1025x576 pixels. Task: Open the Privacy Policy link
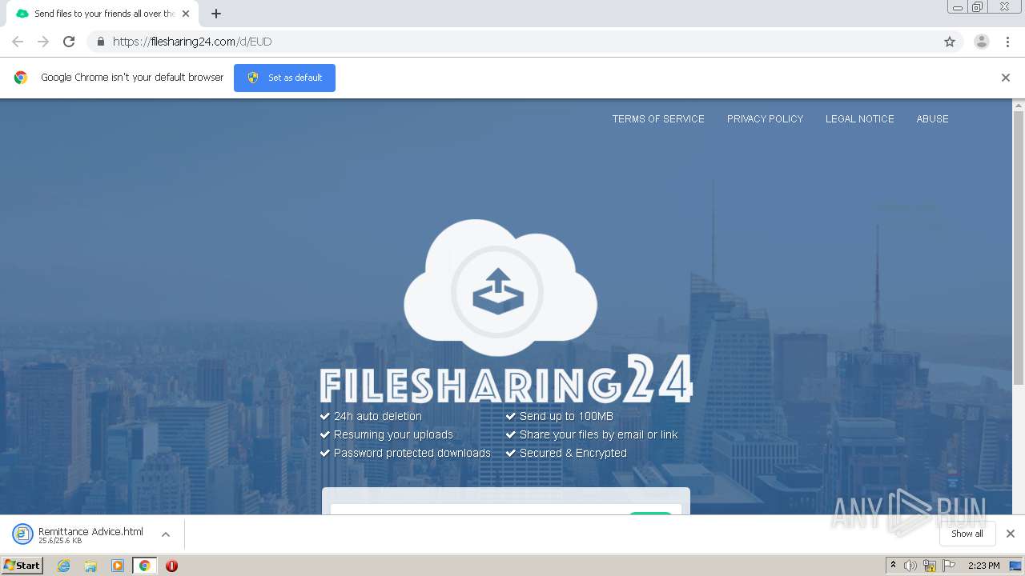(765, 118)
